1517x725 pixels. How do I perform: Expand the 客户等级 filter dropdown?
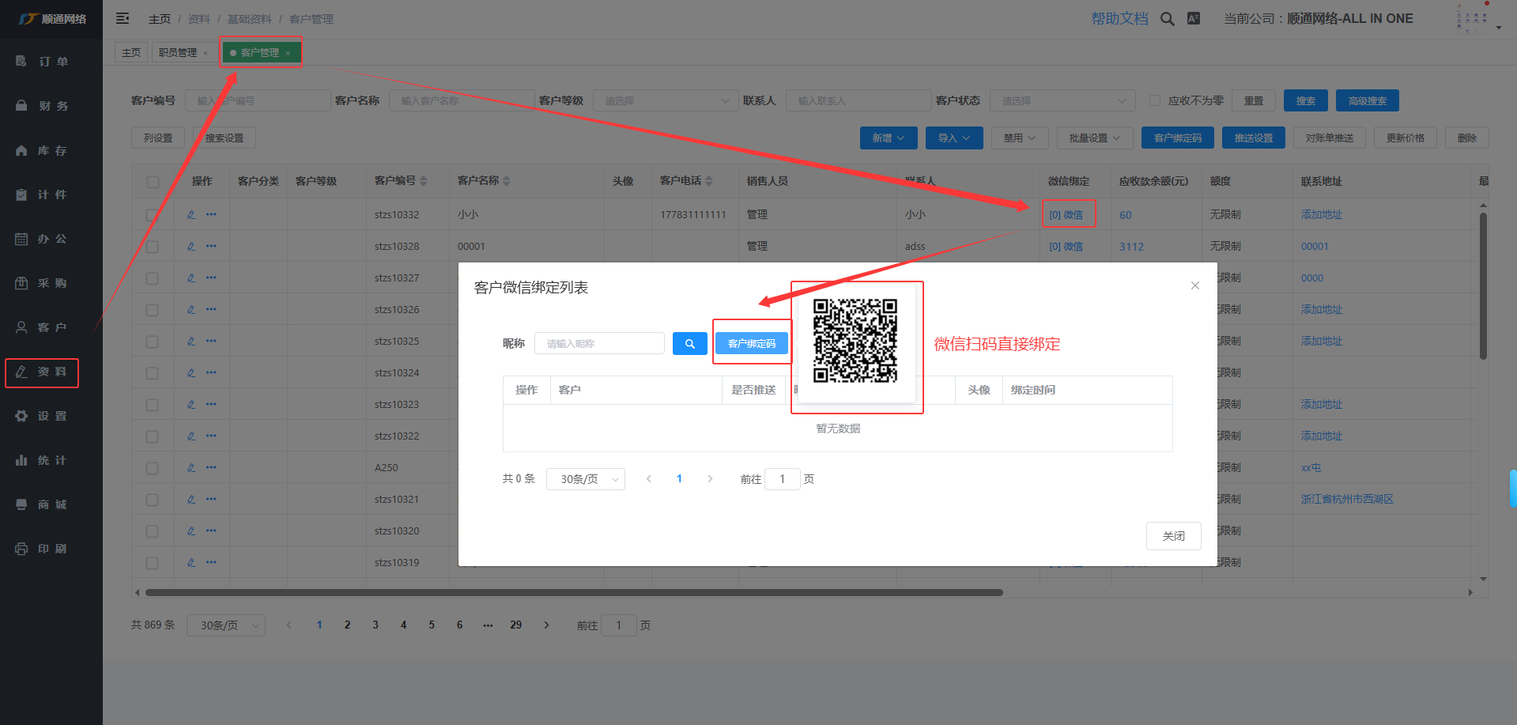666,100
